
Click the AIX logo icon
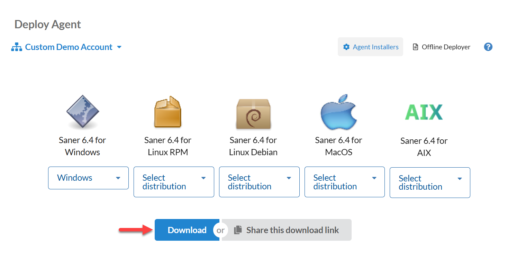pos(424,112)
